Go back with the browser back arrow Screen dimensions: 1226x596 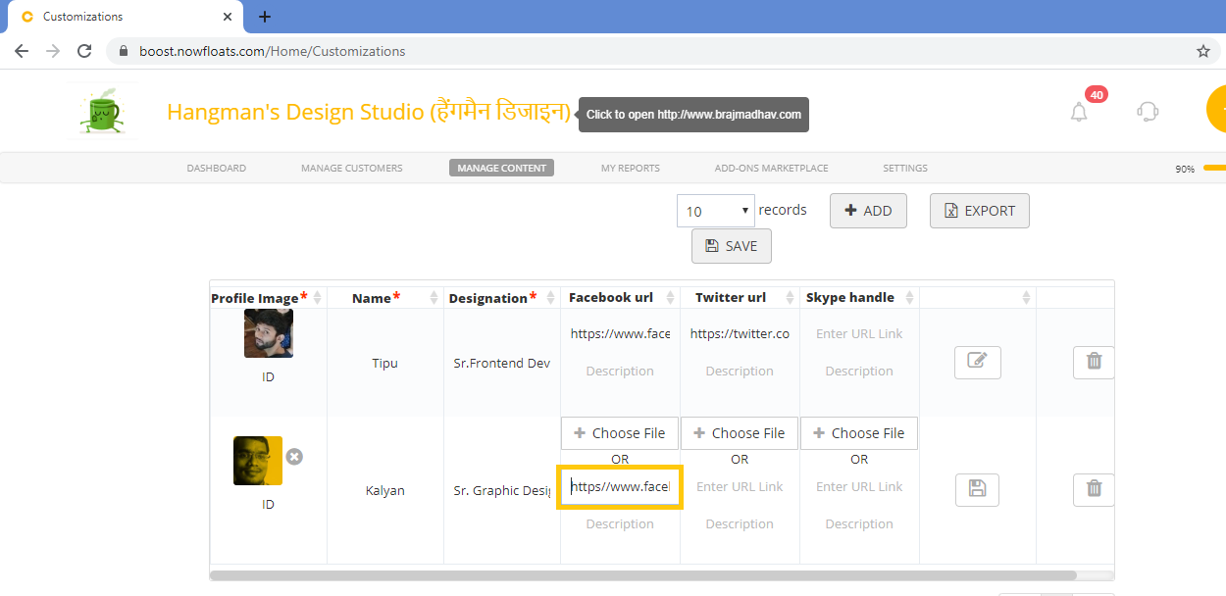[x=22, y=51]
